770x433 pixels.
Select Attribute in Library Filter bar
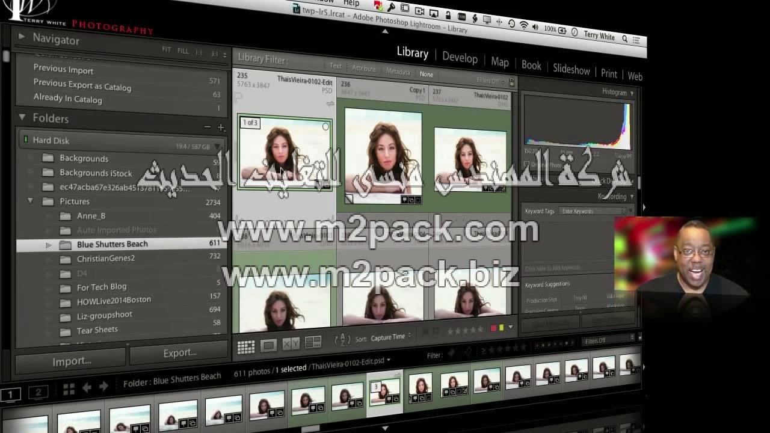point(364,69)
